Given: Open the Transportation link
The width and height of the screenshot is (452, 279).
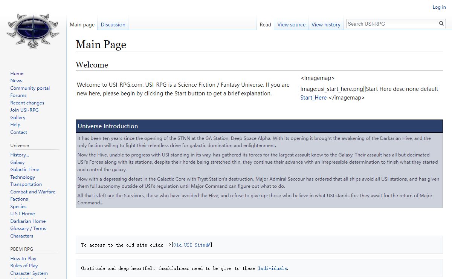Looking at the screenshot, I should tap(26, 184).
